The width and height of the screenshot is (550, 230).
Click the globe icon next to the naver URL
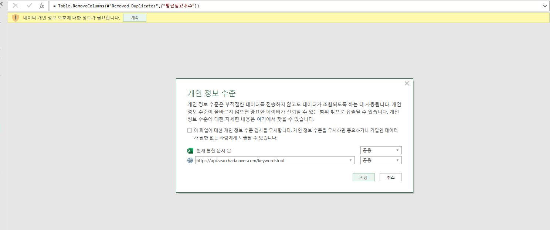point(190,160)
